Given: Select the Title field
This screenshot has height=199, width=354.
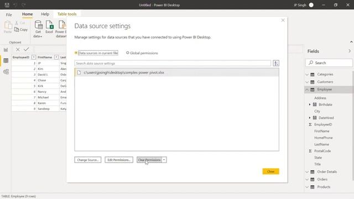Looking at the screenshot, I should click(317, 164).
